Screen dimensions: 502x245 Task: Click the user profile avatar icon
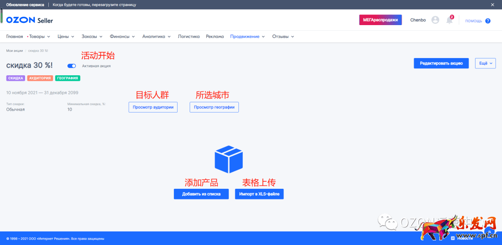tap(435, 20)
